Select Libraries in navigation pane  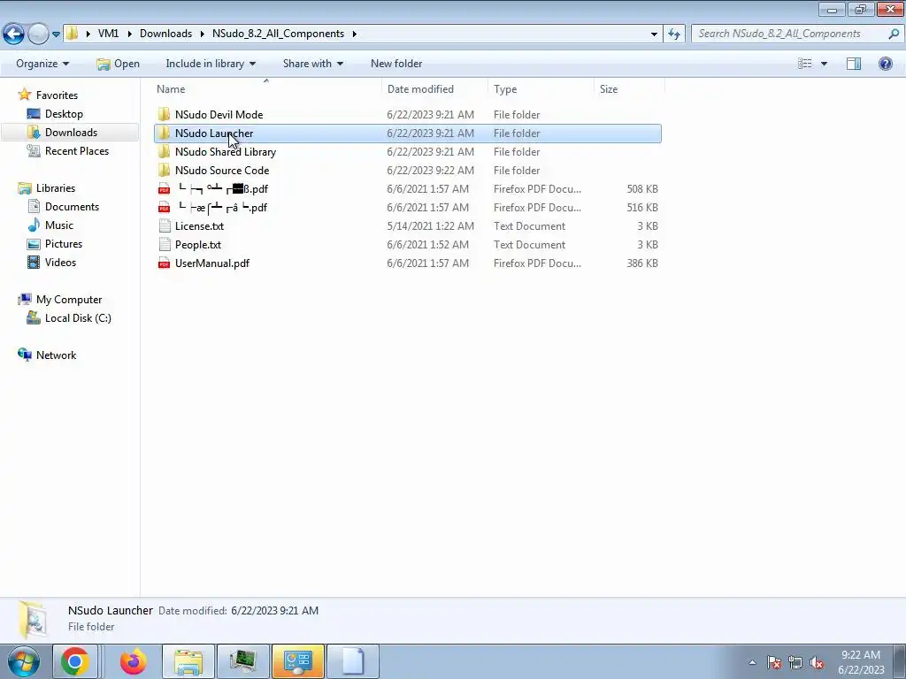pyautogui.click(x=56, y=188)
